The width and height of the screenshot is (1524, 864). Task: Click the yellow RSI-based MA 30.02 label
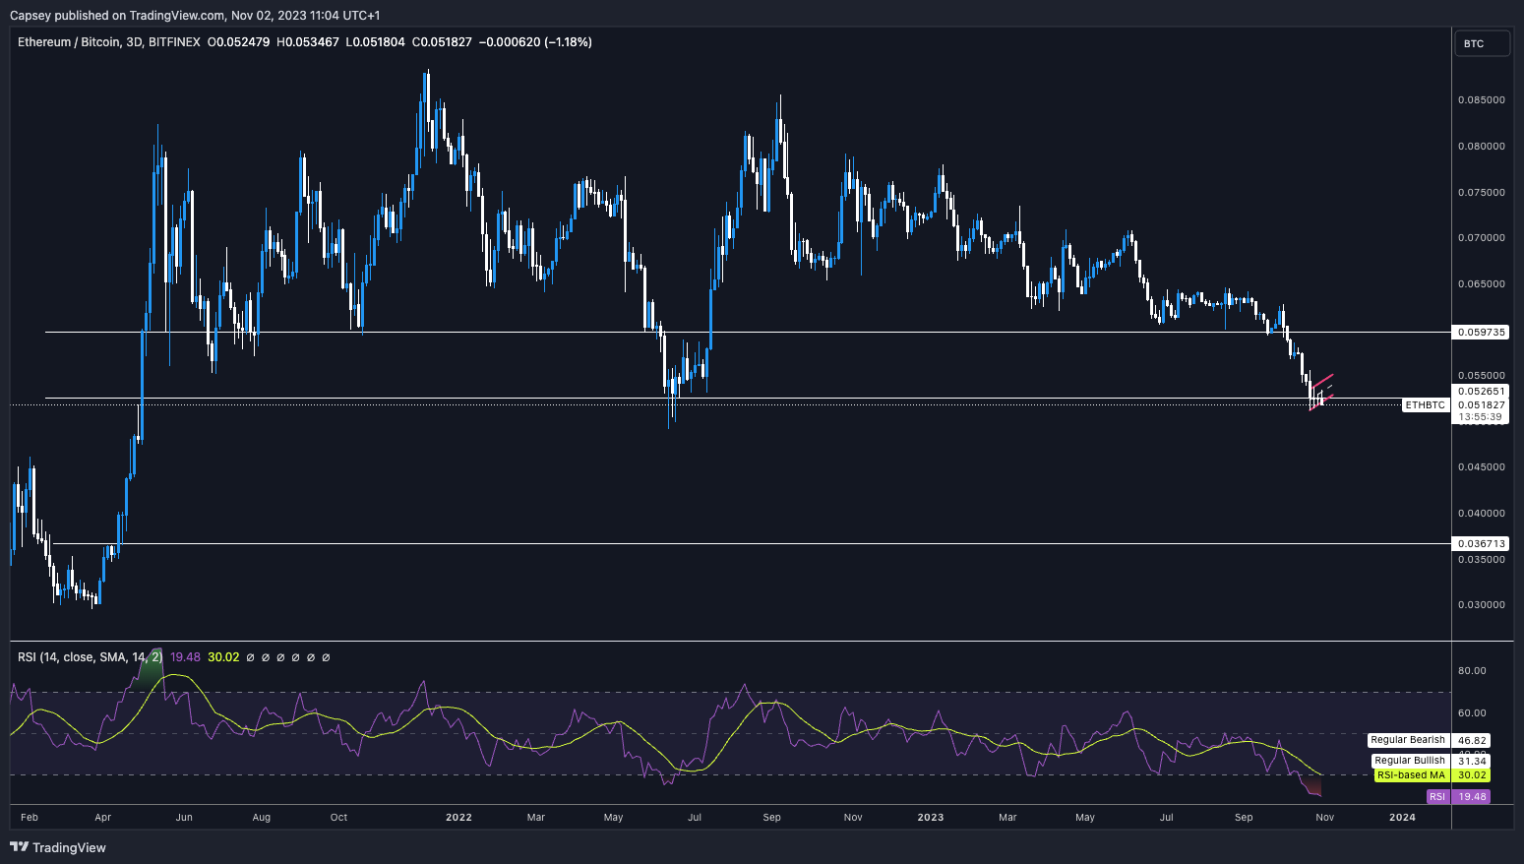(x=1432, y=775)
